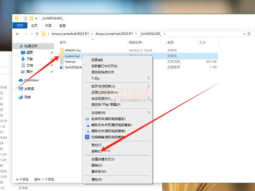Choose 解除文件占用(腾讯电脑管家) menu item
The width and height of the screenshot is (255, 191).
pyautogui.click(x=117, y=125)
